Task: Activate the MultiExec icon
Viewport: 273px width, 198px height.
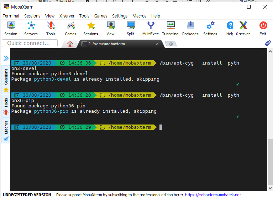Action: pyautogui.click(x=151, y=29)
